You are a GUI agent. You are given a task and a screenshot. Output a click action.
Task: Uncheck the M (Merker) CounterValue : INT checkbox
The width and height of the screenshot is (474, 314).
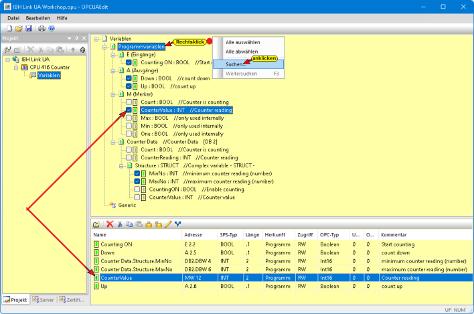tap(129, 110)
